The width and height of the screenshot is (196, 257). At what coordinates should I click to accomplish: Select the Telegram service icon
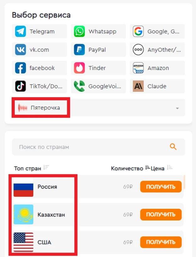(x=20, y=31)
